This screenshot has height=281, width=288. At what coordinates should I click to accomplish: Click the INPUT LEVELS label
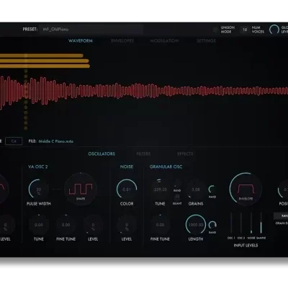(246, 245)
